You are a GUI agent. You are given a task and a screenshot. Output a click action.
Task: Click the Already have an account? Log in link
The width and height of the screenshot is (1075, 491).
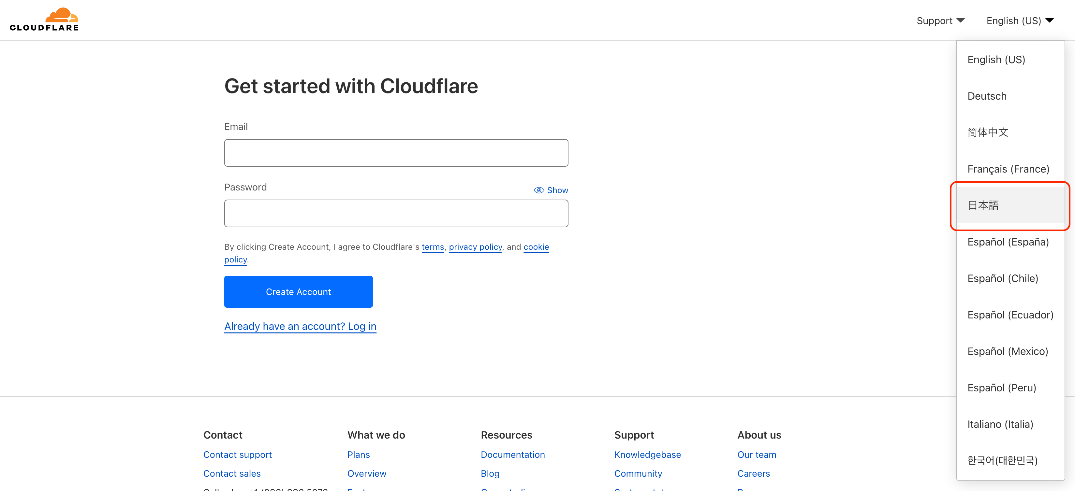click(x=300, y=326)
